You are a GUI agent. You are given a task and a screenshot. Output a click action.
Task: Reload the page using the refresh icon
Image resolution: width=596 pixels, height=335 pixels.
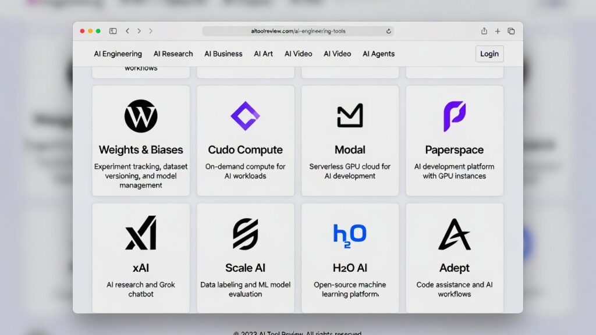388,31
